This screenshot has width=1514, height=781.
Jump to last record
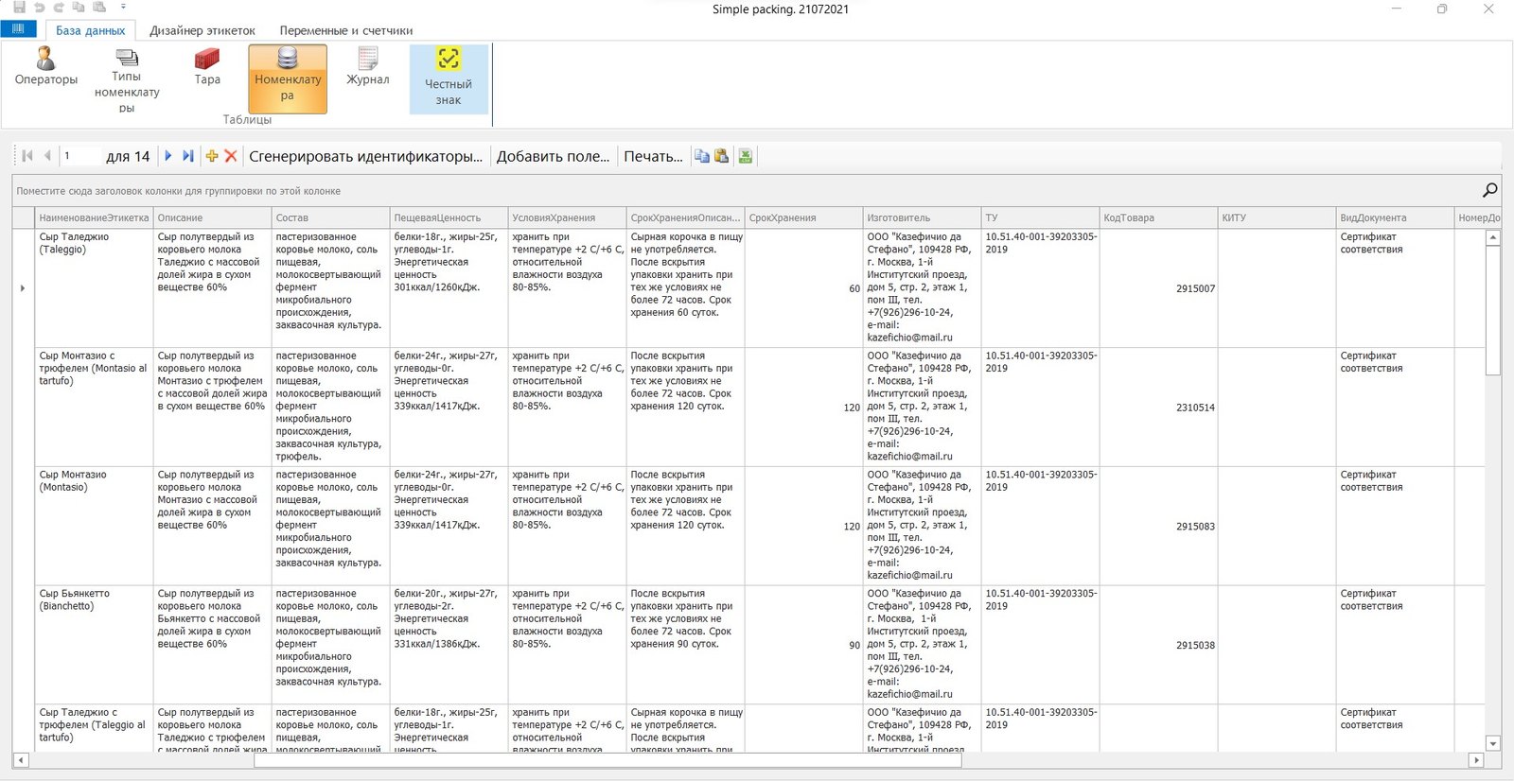click(188, 156)
